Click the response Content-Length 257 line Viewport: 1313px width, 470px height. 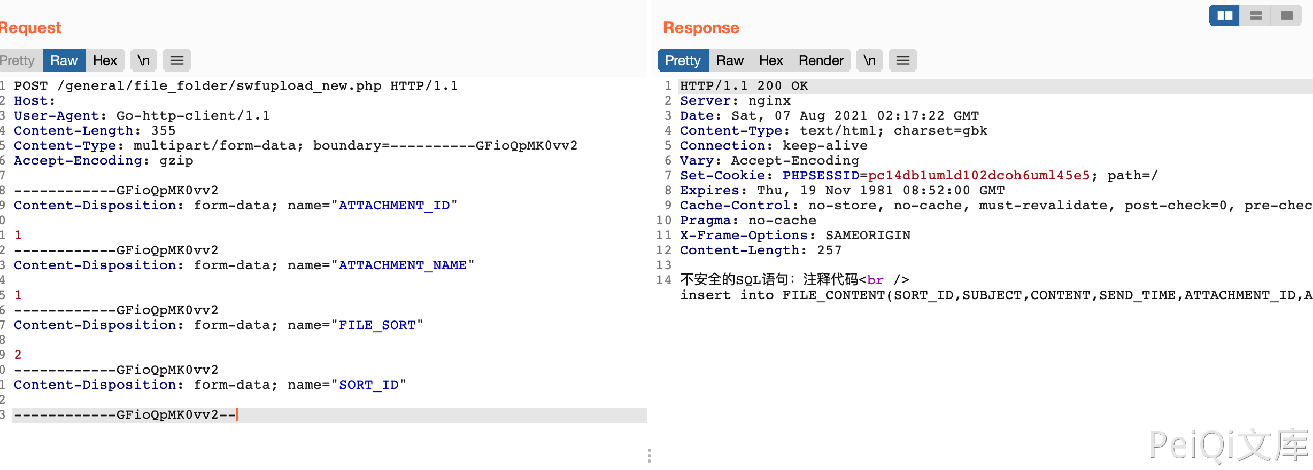click(761, 250)
